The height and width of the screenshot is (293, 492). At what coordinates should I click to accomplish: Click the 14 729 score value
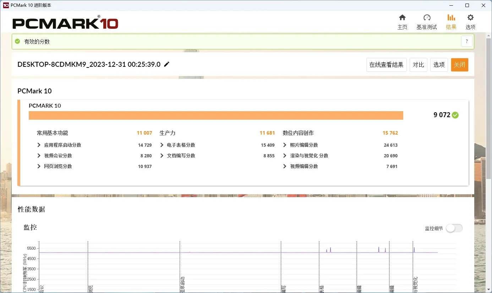(145, 145)
